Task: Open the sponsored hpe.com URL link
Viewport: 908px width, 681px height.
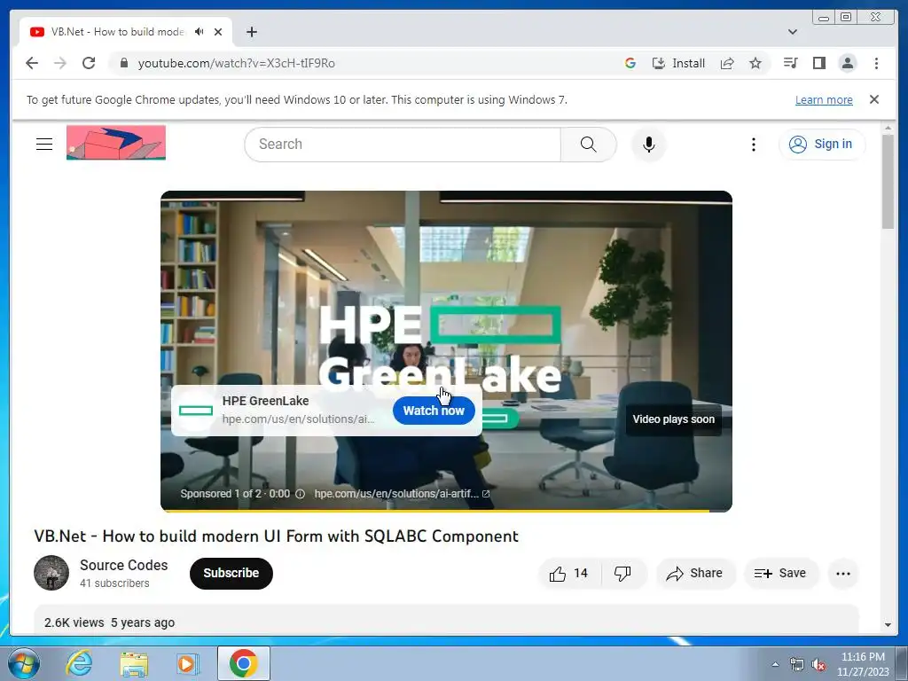Action: coord(402,494)
